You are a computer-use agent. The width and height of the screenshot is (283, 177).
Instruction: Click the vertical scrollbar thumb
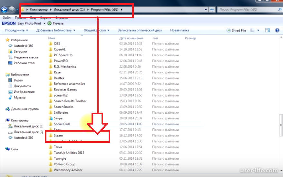coord(281,125)
